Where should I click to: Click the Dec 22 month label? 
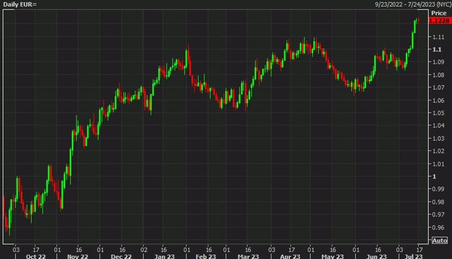(x=121, y=255)
